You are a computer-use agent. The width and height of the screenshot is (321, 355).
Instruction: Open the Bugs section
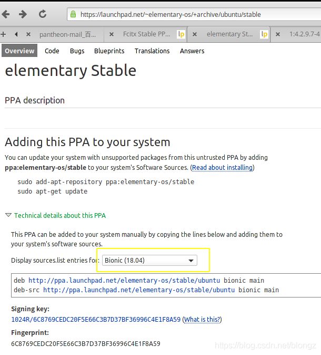pyautogui.click(x=77, y=51)
